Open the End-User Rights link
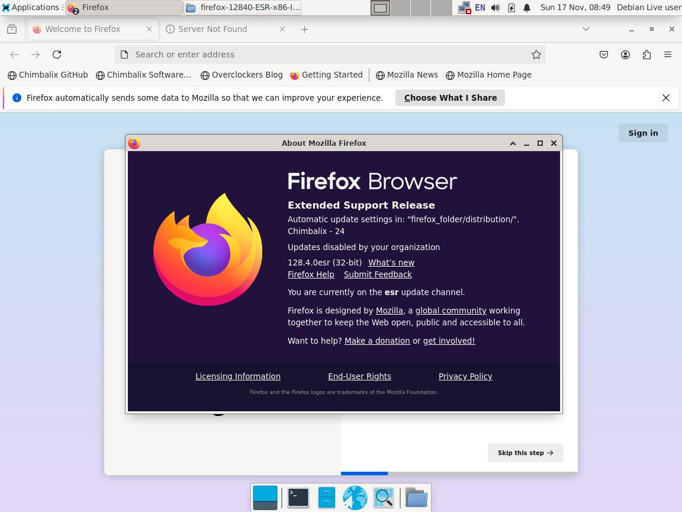This screenshot has width=682, height=512. coord(359,376)
